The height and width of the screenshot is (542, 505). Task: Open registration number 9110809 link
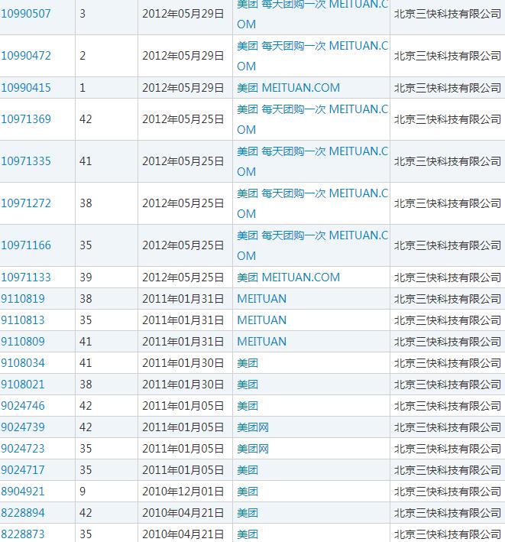coord(23,342)
